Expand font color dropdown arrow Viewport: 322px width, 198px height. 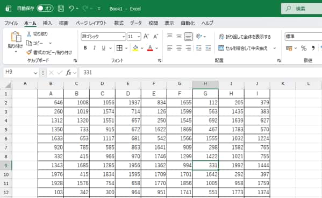[156, 48]
